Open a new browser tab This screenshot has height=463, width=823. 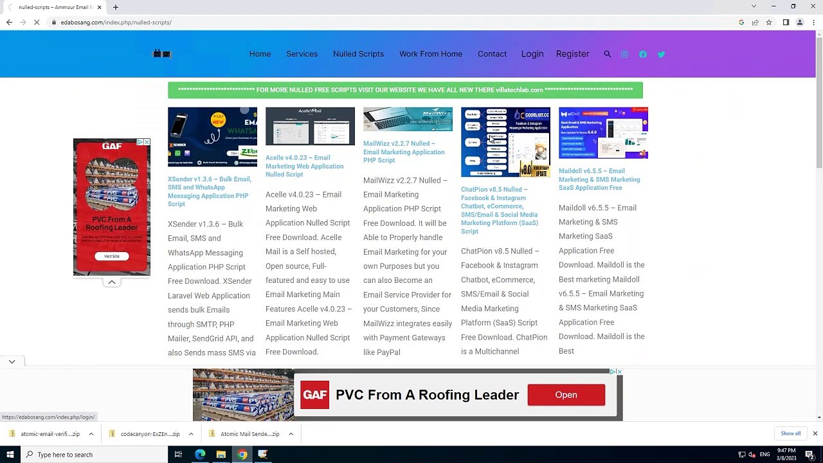coord(116,7)
